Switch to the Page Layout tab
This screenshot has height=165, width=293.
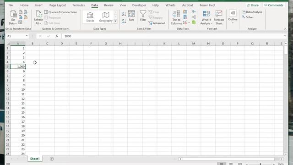[x=58, y=5]
